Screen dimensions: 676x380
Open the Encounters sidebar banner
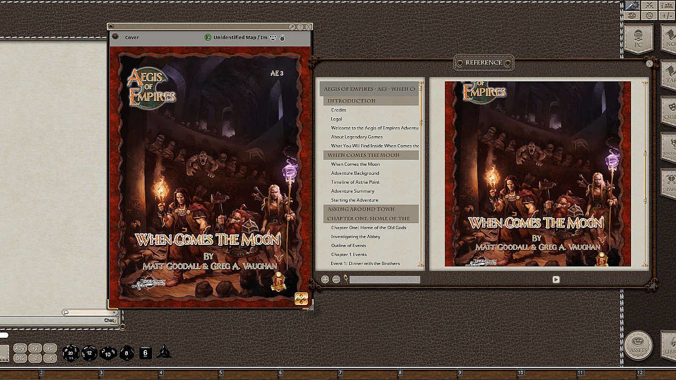pos(669,146)
